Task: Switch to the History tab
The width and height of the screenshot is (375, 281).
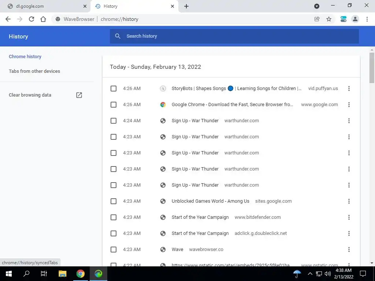Action: click(134, 6)
